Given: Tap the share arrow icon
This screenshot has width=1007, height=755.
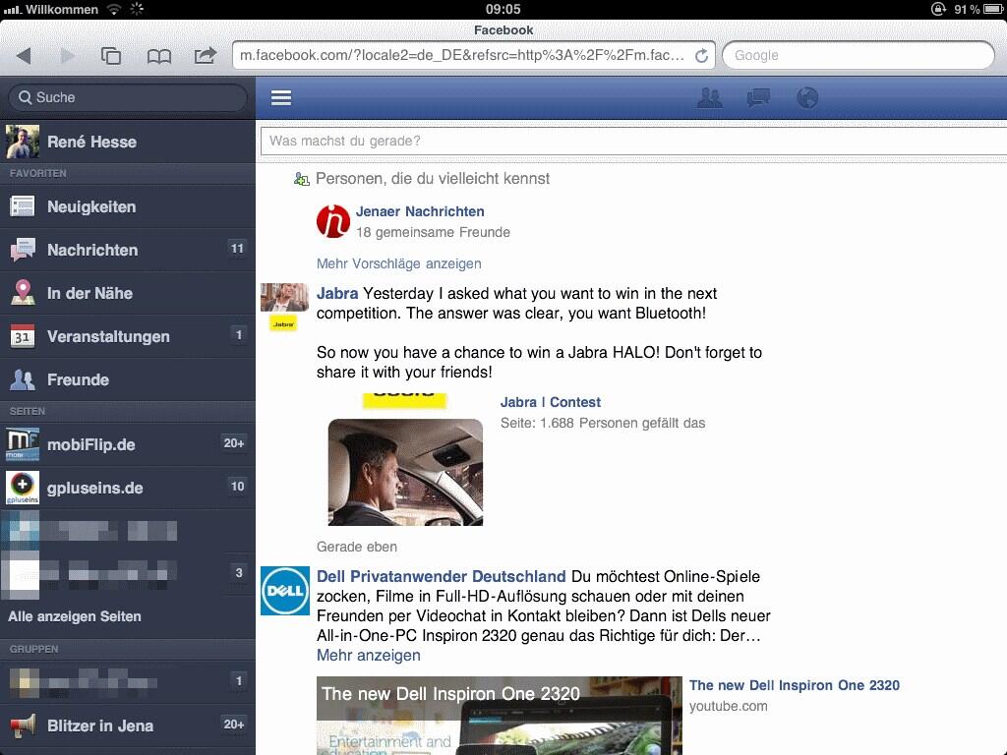Looking at the screenshot, I should tap(205, 55).
